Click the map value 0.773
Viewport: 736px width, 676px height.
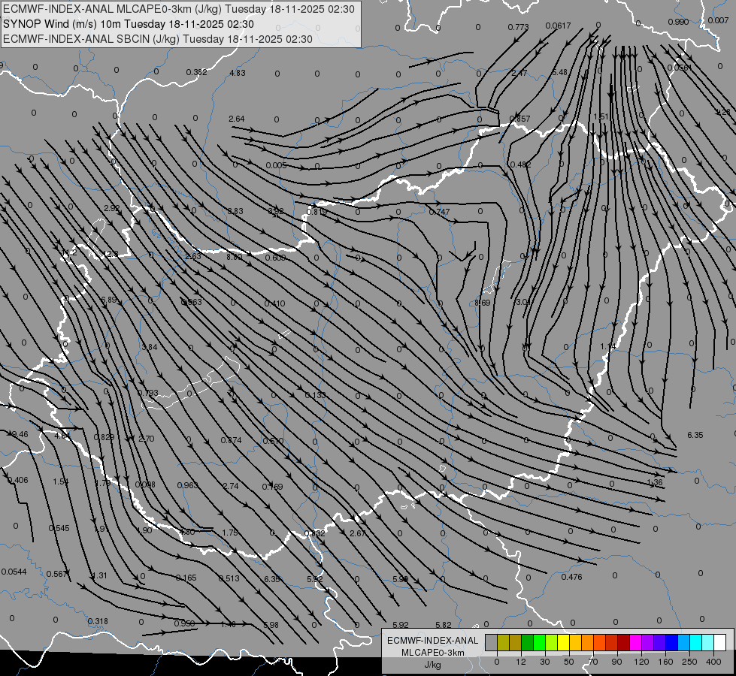pos(518,27)
